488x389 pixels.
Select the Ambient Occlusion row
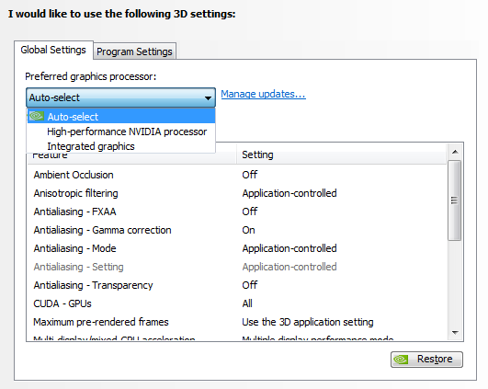(237, 175)
